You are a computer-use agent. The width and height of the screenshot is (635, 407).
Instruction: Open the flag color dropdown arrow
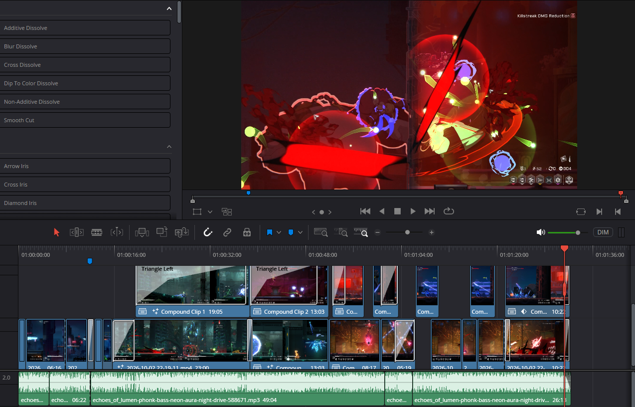tap(279, 232)
